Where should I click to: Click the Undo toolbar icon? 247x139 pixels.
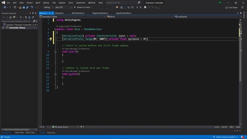[32, 7]
